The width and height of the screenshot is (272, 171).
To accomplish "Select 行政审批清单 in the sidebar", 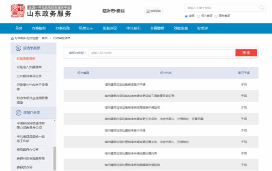I will coord(26,59).
